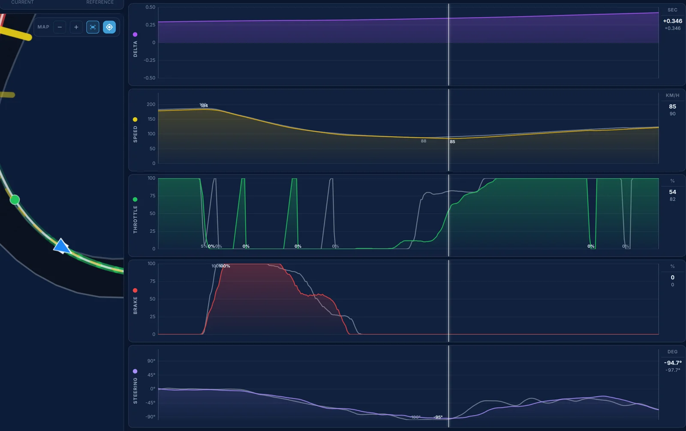This screenshot has width=686, height=431.
Task: Click the 184 peak speed label
Action: click(x=204, y=105)
